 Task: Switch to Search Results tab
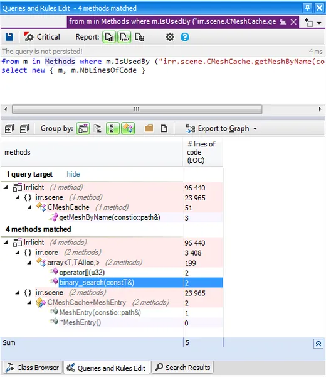click(x=182, y=368)
